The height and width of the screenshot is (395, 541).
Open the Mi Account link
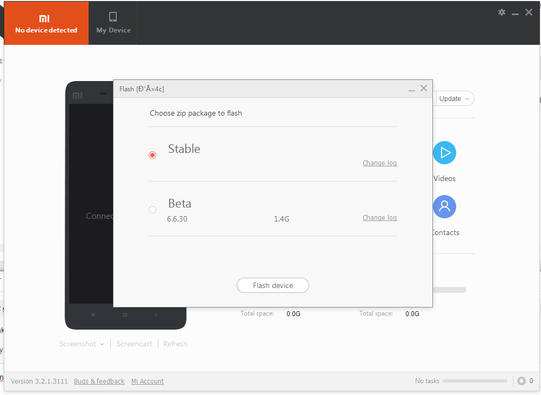pos(148,381)
